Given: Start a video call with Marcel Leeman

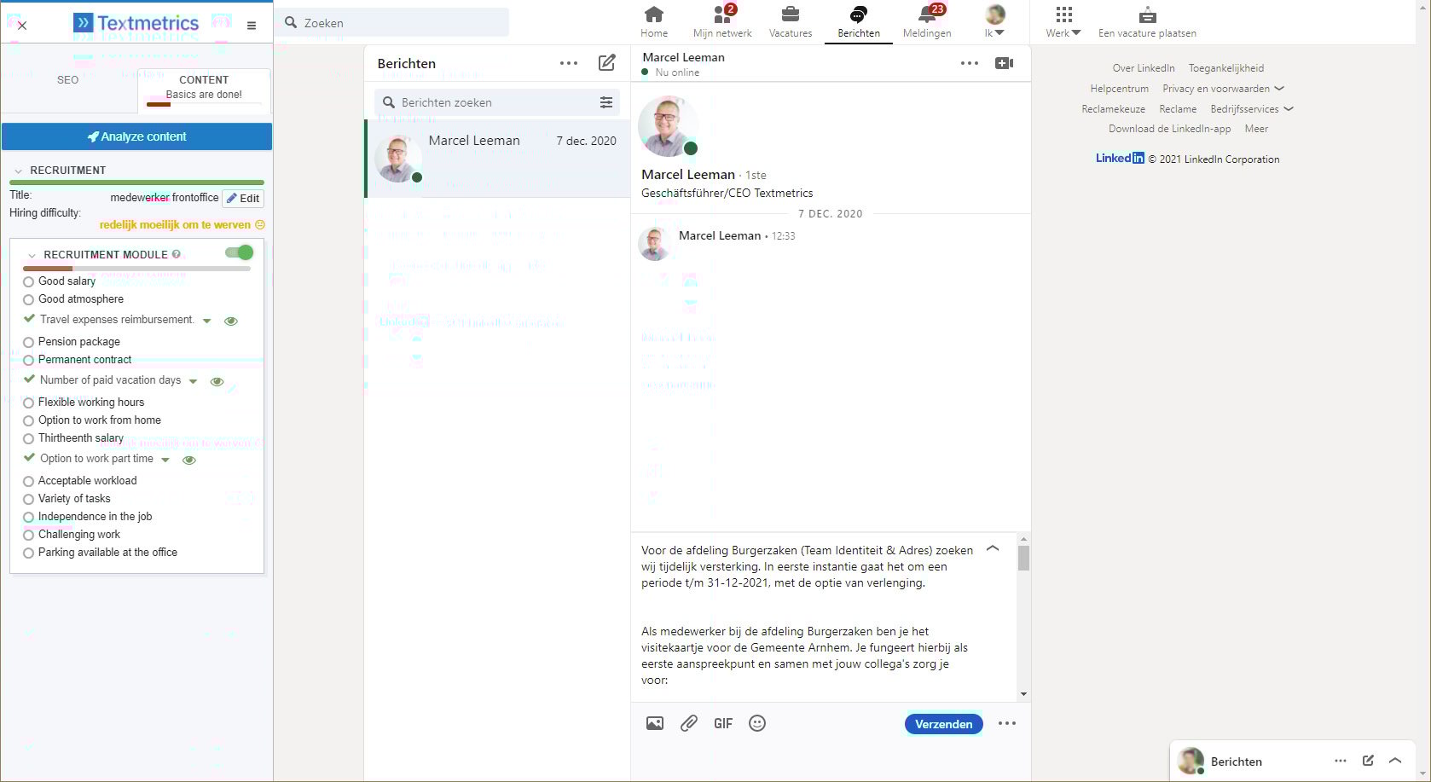Looking at the screenshot, I should tap(1004, 63).
